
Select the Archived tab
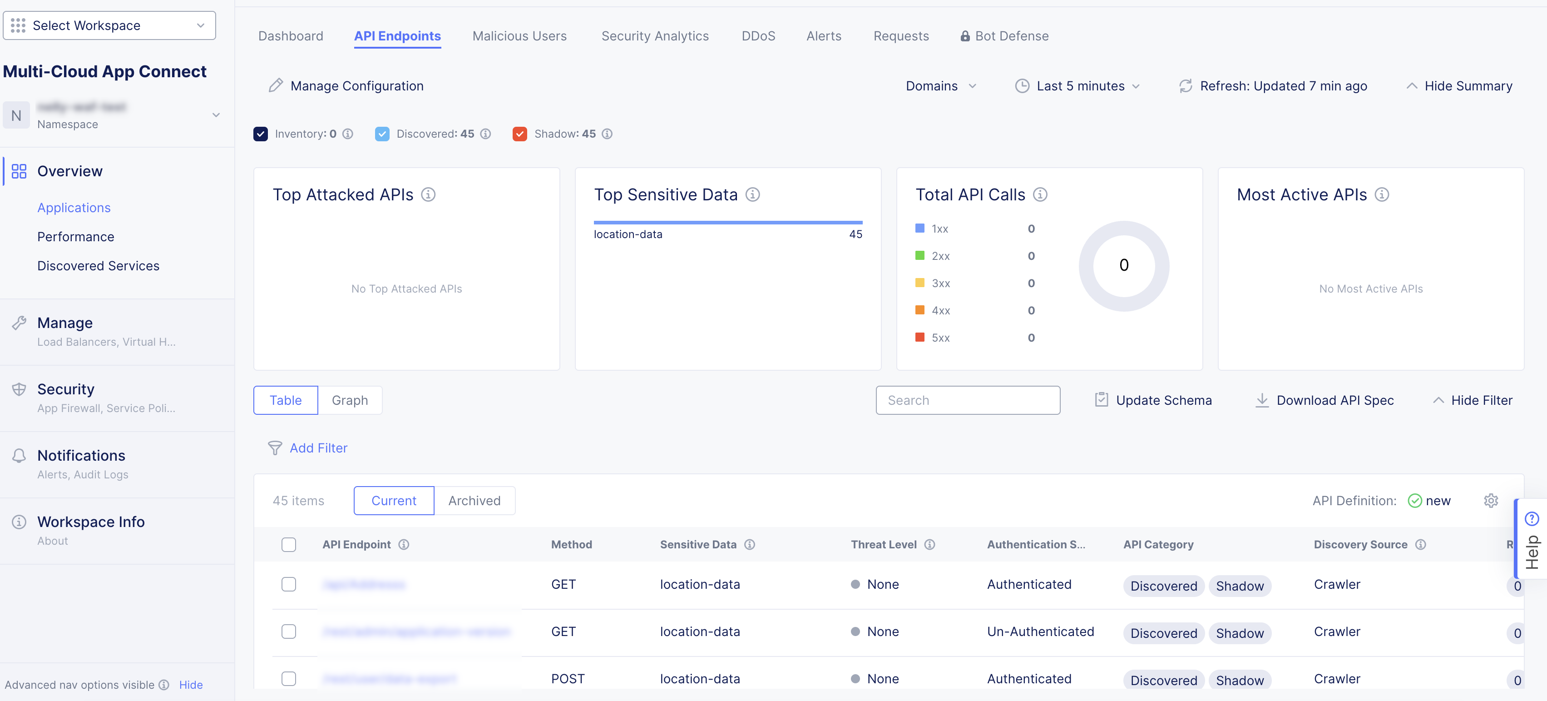tap(474, 500)
